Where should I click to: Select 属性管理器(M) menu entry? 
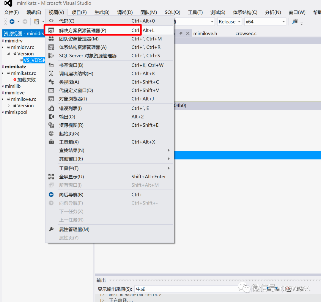pos(109,229)
